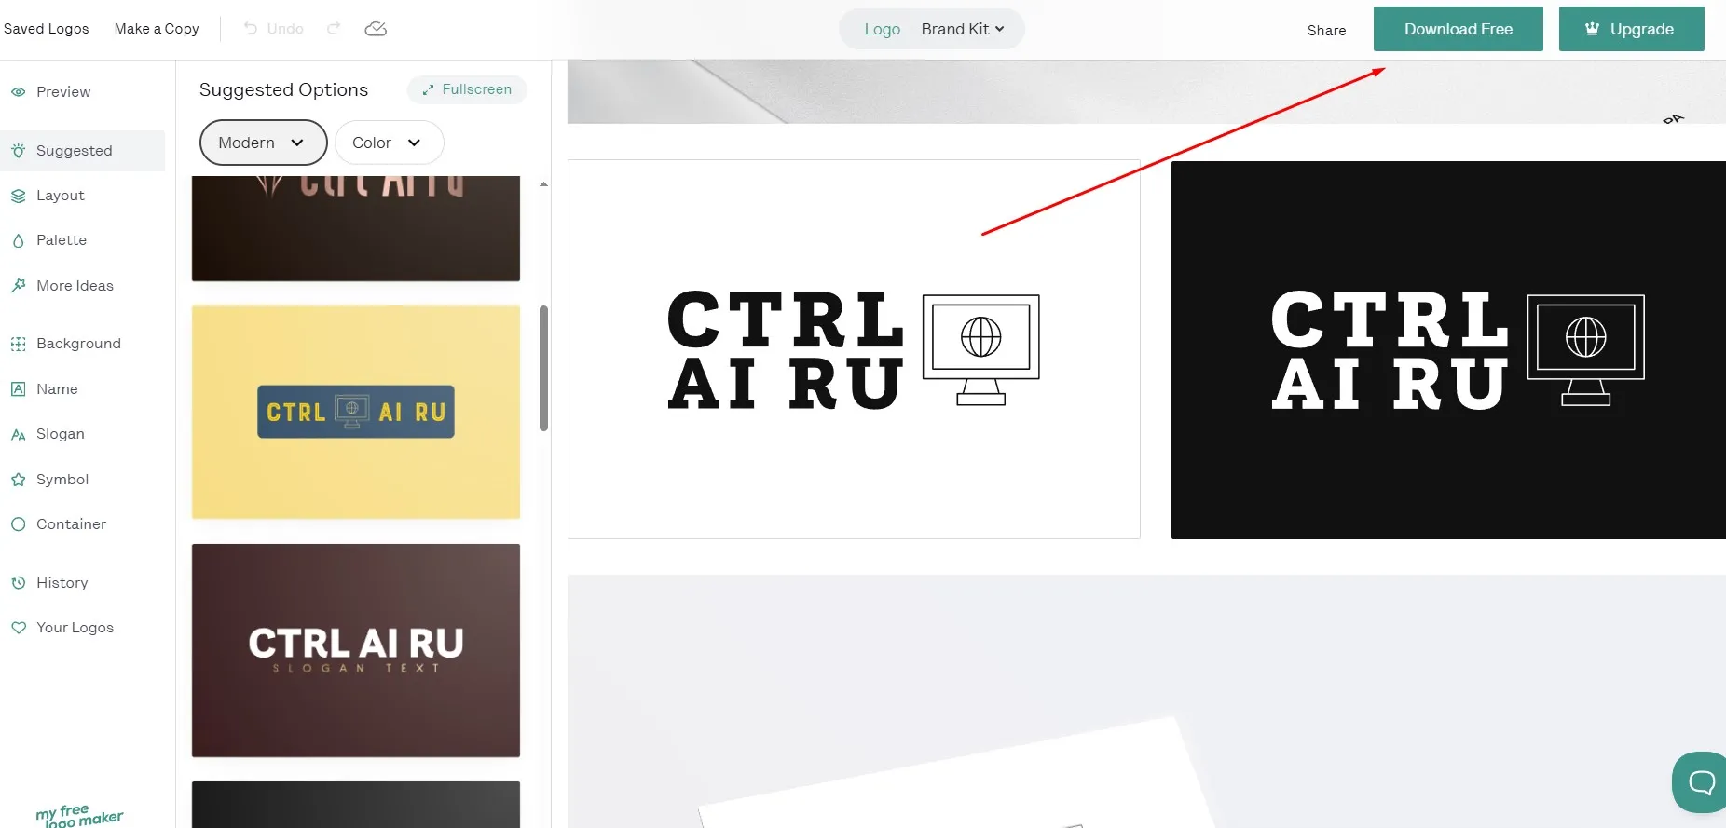
Task: Click the redo arrow icon
Action: click(334, 29)
